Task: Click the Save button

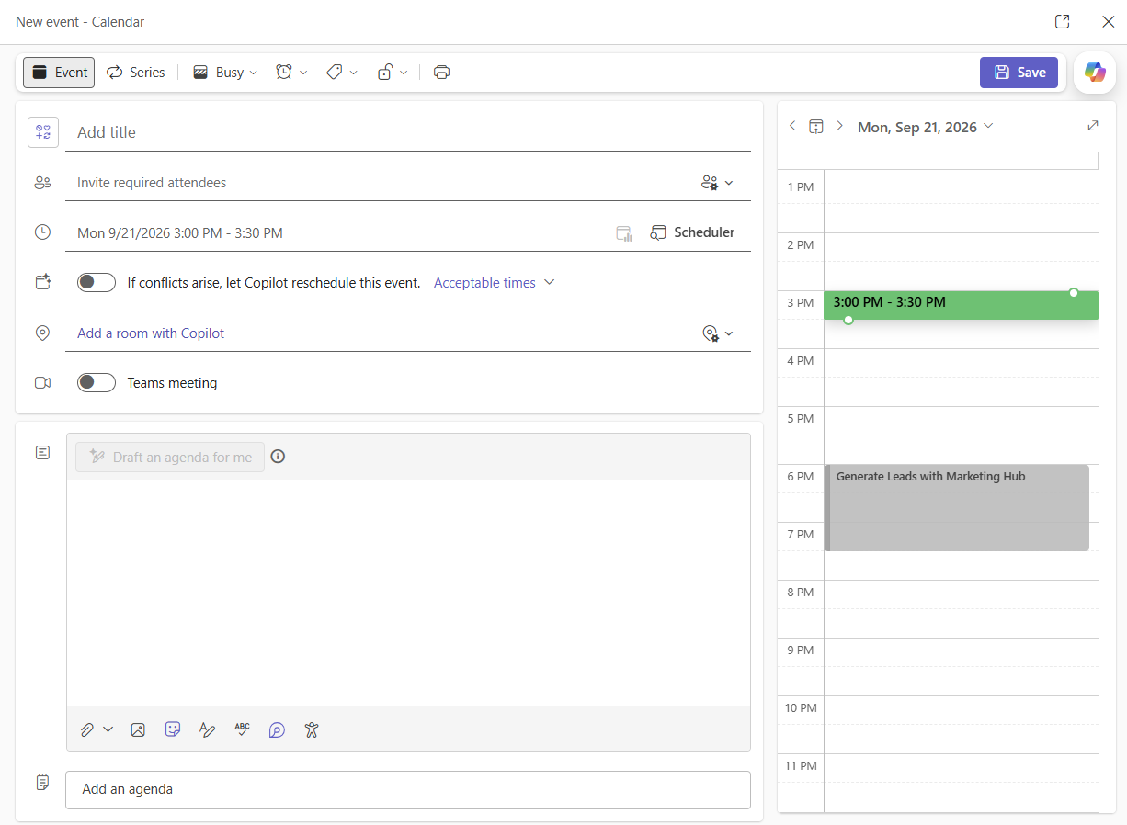Action: tap(1019, 73)
